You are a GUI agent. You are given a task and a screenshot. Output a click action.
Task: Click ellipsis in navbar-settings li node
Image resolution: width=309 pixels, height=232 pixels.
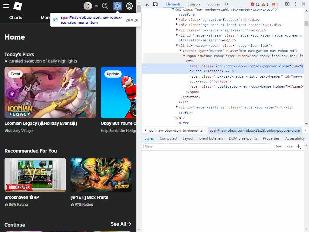(281, 108)
